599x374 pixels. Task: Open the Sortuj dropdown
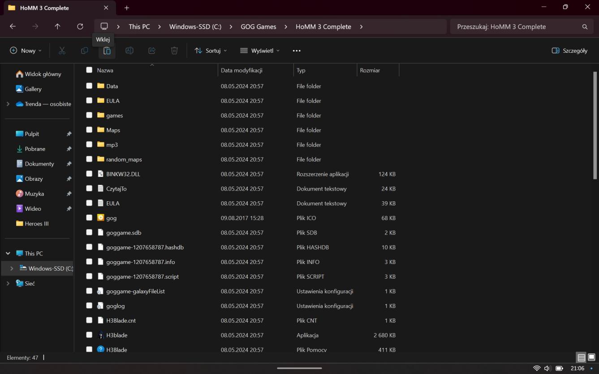(210, 51)
